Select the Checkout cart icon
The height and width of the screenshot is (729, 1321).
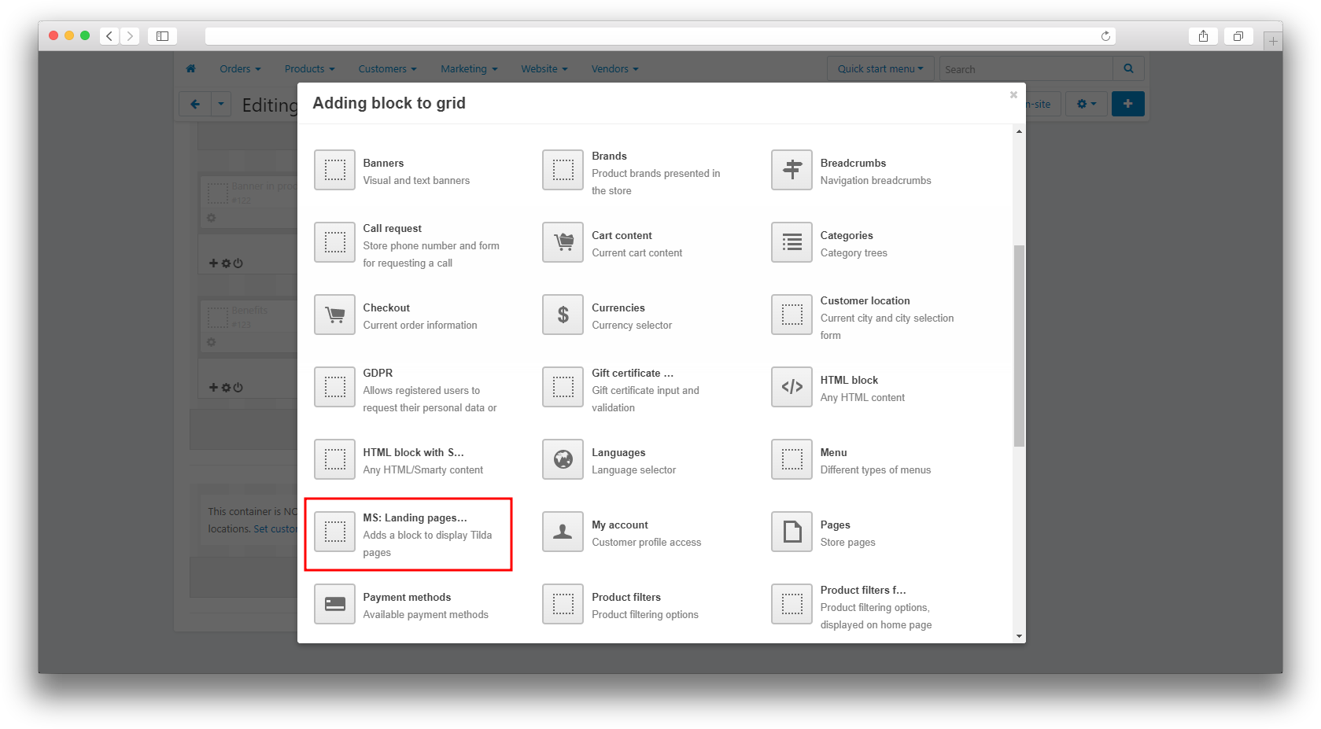334,315
